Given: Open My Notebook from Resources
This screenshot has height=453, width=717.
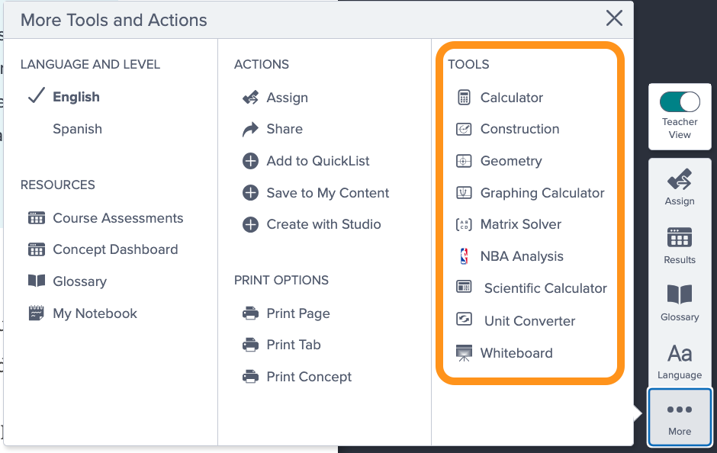Looking at the screenshot, I should point(95,313).
